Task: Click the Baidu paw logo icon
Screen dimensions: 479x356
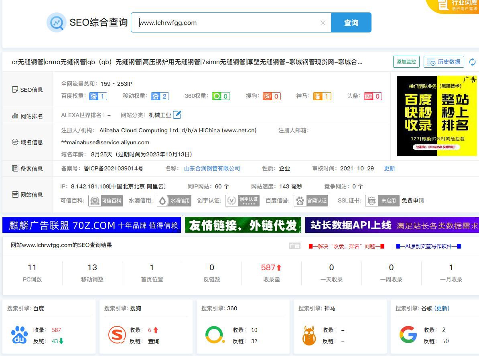Action: coord(19,335)
